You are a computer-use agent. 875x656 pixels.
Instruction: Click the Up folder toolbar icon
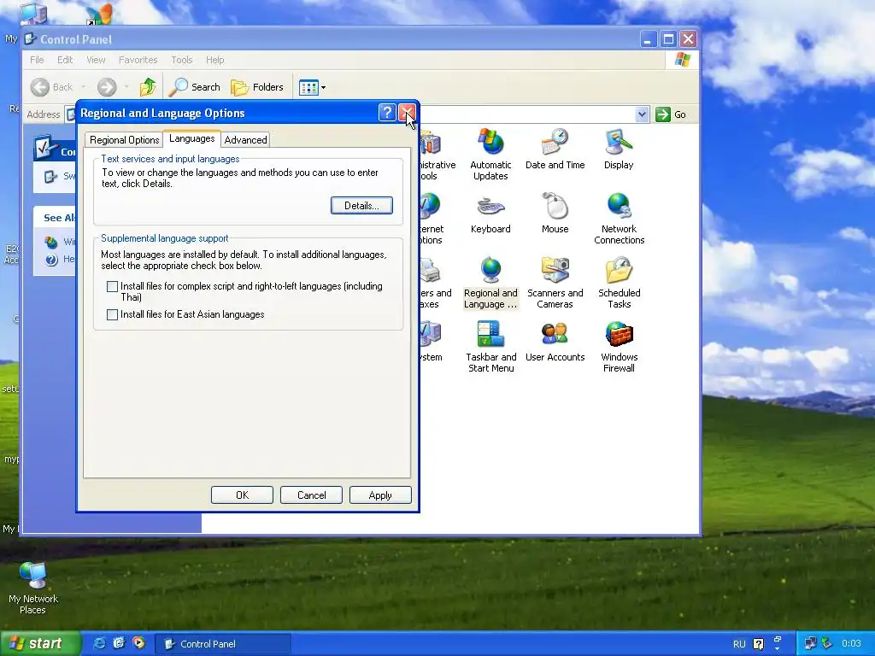(x=148, y=87)
